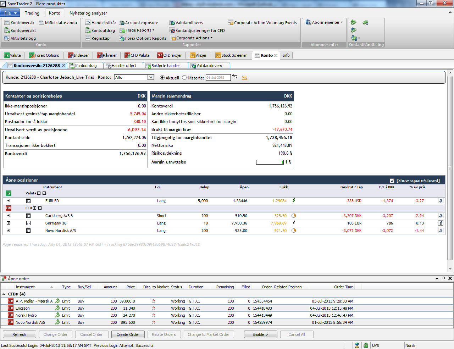Open the Abonnementer dropdown
The width and height of the screenshot is (454, 349).
(325, 22)
